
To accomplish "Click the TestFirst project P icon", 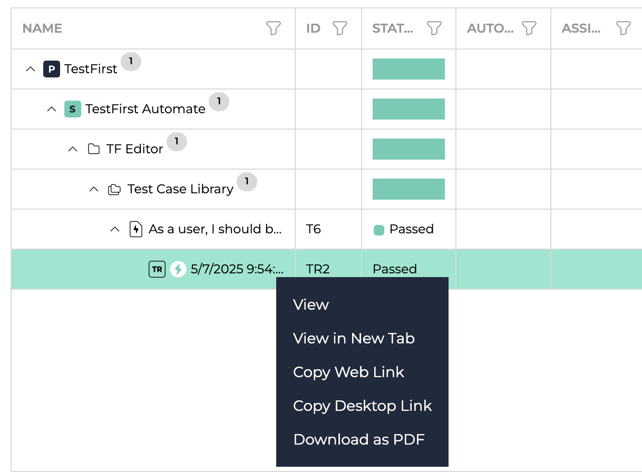I will pyautogui.click(x=51, y=69).
